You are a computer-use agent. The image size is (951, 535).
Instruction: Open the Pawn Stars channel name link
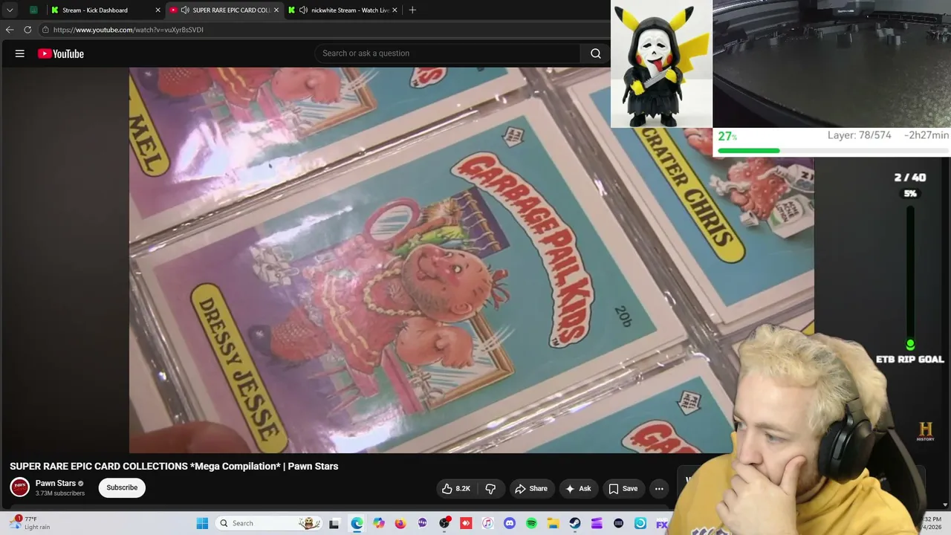click(x=56, y=483)
